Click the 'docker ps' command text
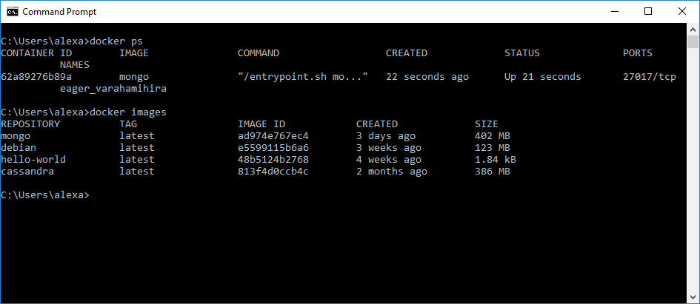Screen dimensions: 700x304 point(116,41)
